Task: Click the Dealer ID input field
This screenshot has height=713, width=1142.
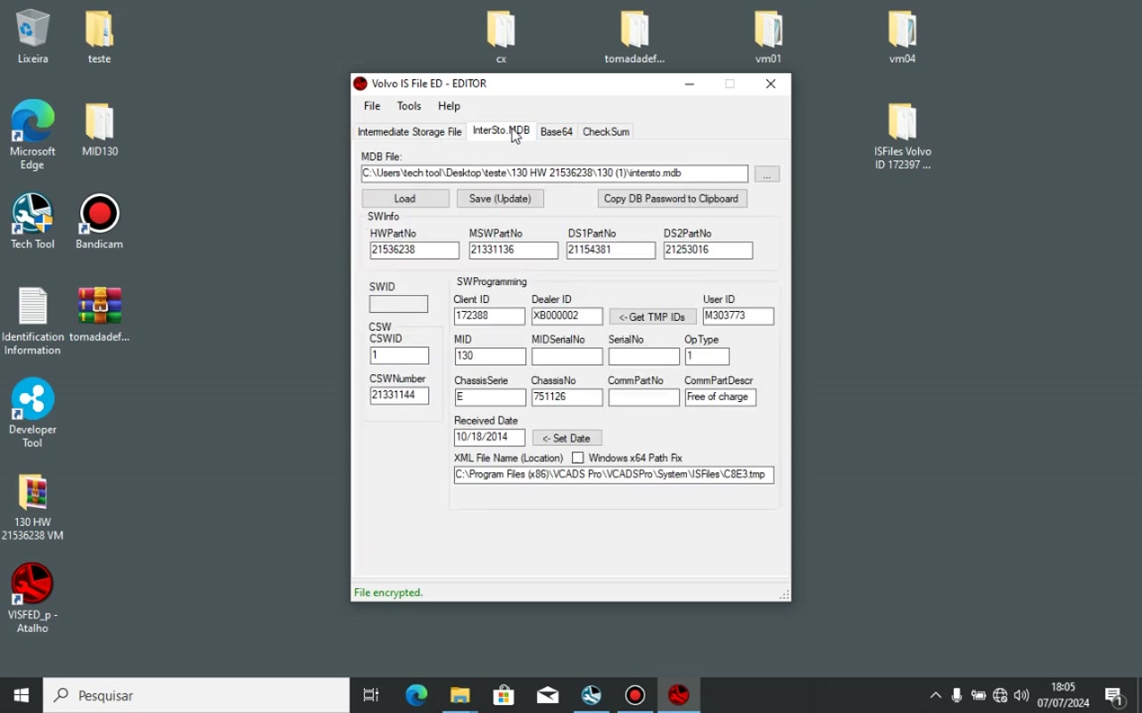Action: 567,316
